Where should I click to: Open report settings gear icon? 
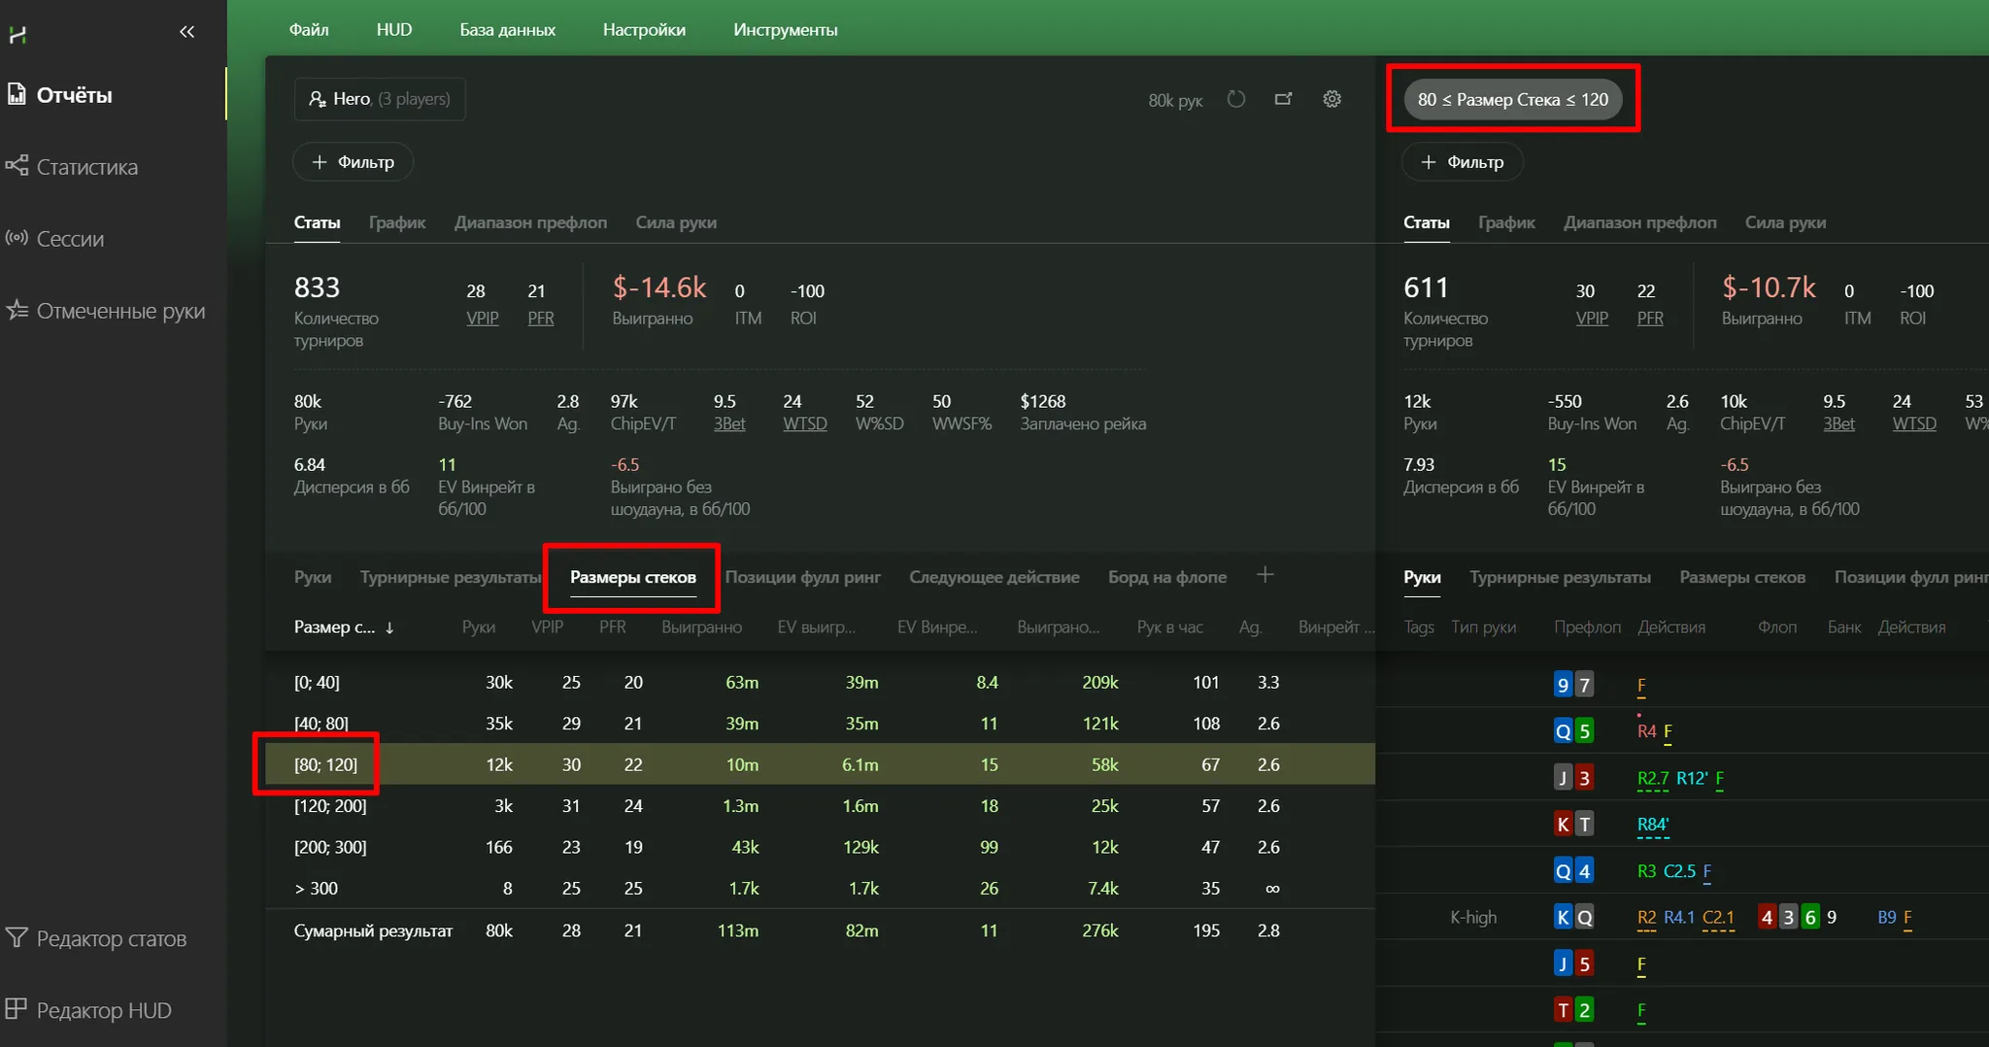tap(1332, 99)
